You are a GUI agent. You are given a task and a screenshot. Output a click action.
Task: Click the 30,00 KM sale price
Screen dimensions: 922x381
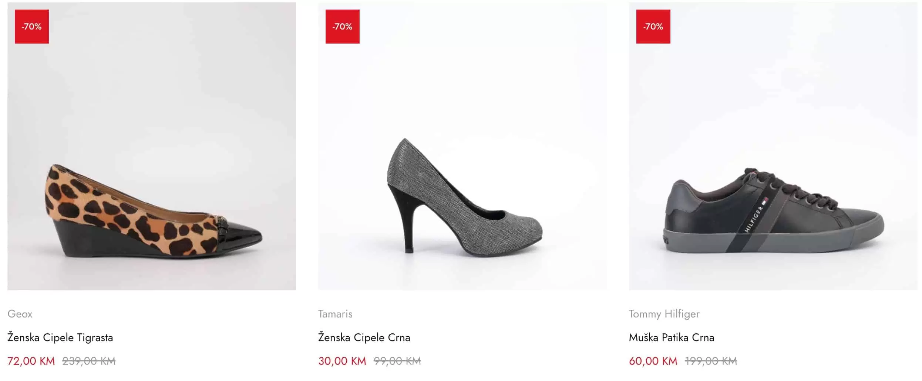pyautogui.click(x=342, y=361)
